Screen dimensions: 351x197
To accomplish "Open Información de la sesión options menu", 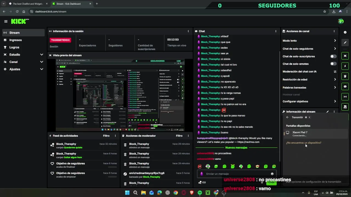I will click(188, 31).
